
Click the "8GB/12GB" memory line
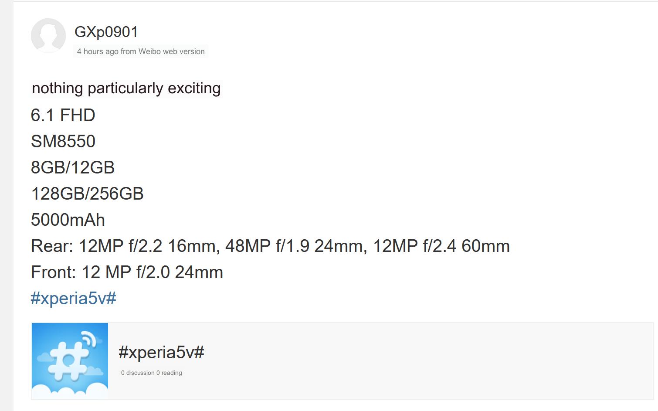coord(73,168)
